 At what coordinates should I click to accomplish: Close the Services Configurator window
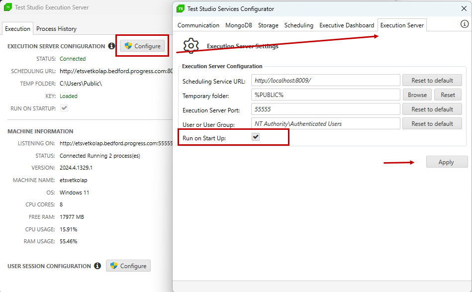coord(464,8)
